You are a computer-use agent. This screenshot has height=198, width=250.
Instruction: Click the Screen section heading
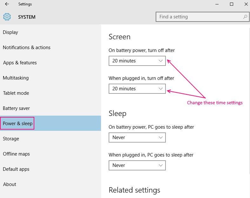pos(119,37)
